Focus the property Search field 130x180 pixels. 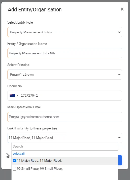point(65,146)
